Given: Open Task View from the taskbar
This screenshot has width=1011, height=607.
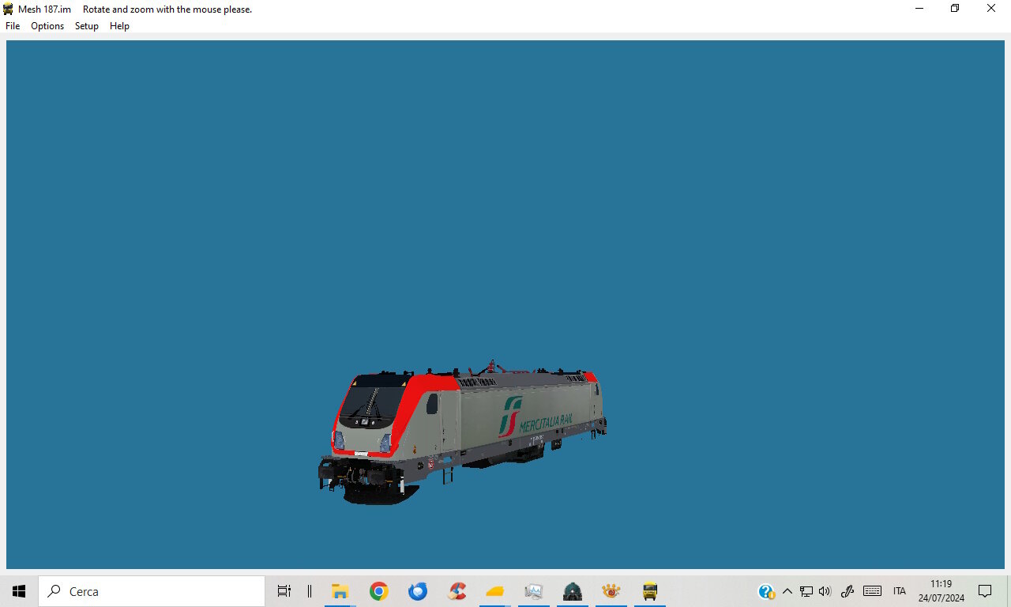Looking at the screenshot, I should tap(284, 591).
